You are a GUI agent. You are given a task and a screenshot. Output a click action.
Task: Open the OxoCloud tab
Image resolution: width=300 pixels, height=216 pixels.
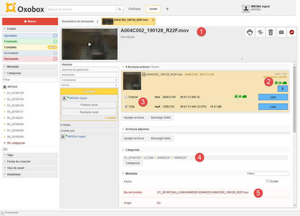135,9
